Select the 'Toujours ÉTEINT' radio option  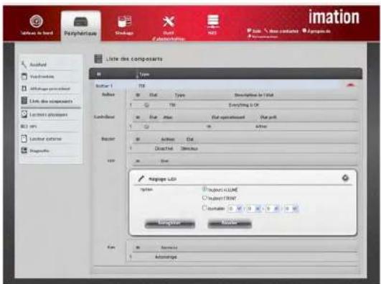click(x=204, y=198)
